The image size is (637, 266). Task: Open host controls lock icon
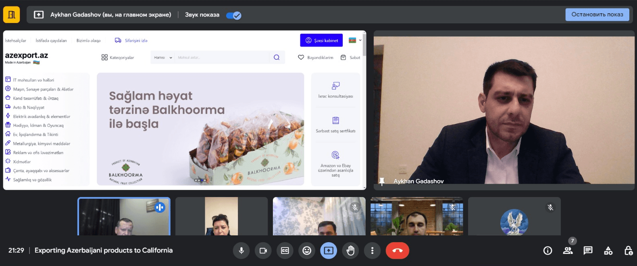coord(628,251)
